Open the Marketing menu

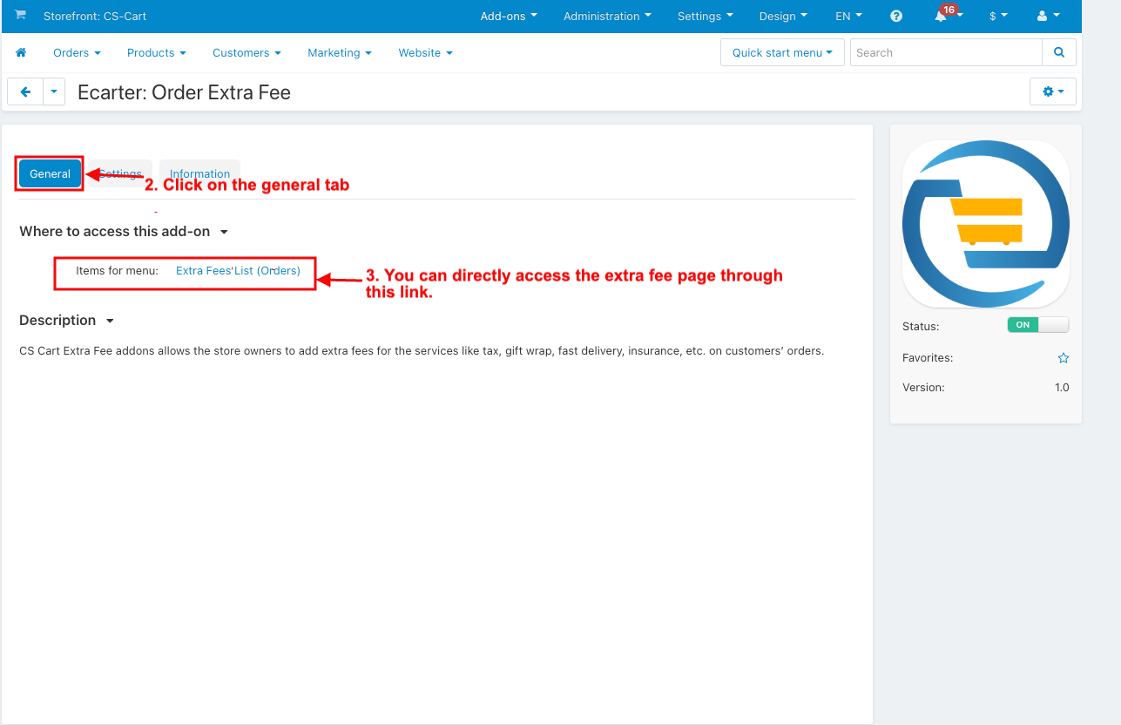(340, 53)
